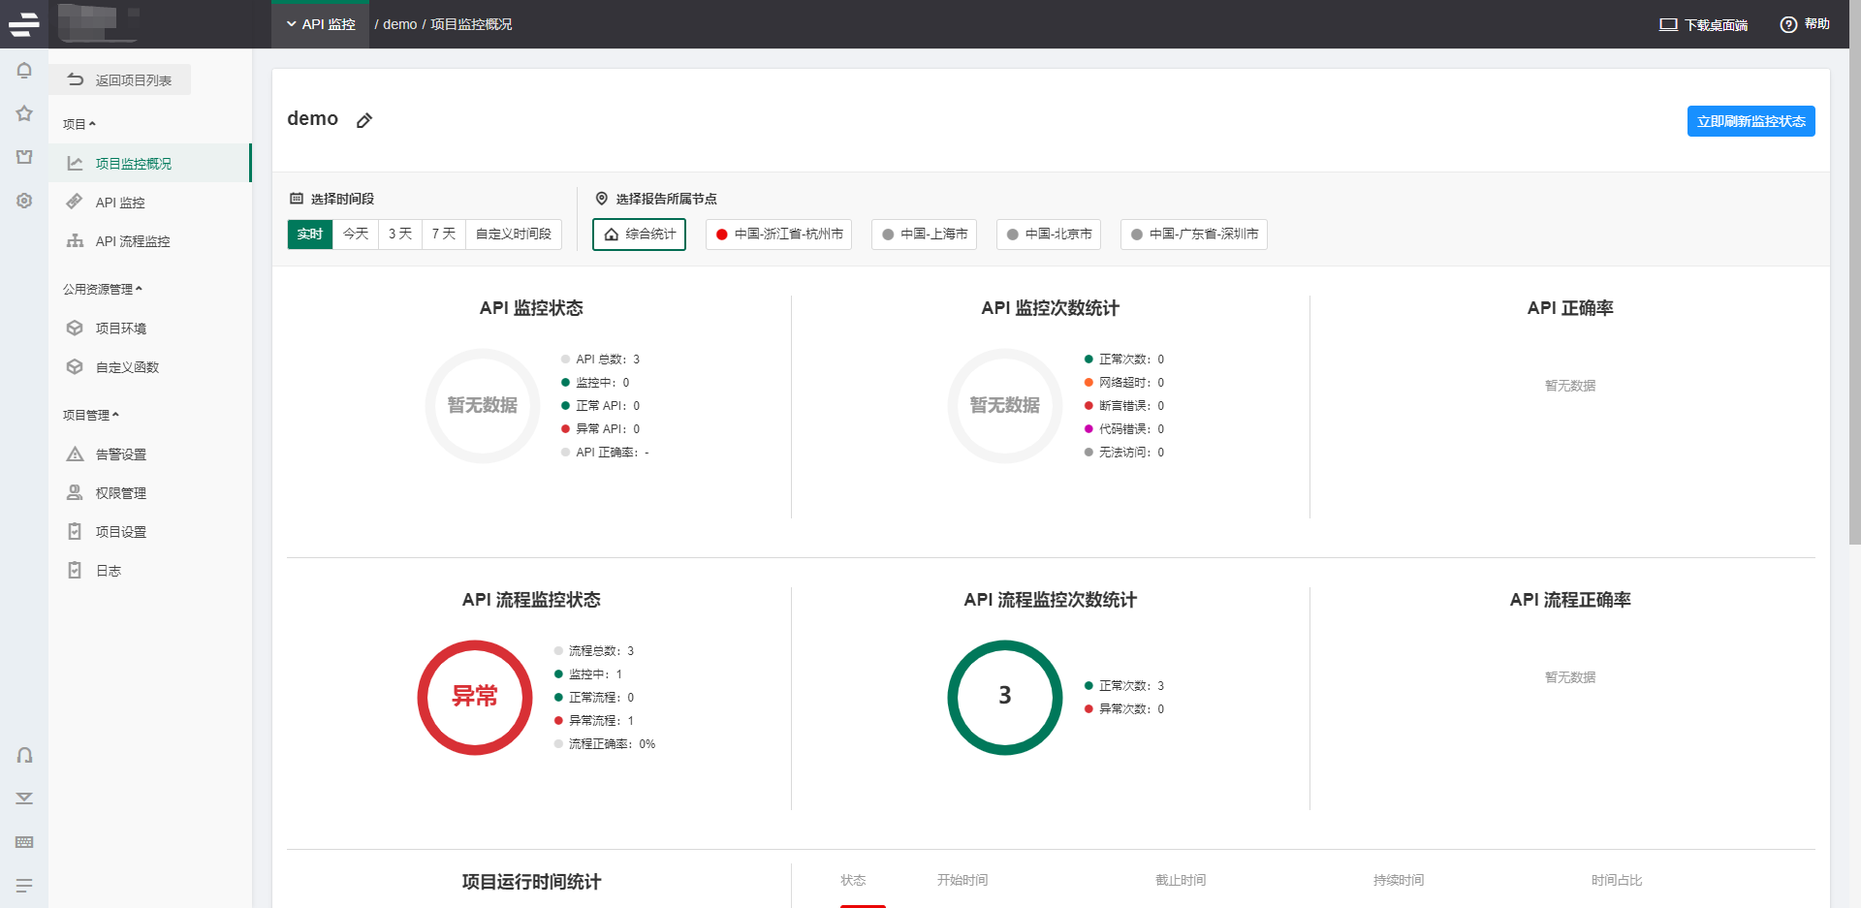
Task: Open the settings gear icon in left rail
Action: [x=24, y=201]
